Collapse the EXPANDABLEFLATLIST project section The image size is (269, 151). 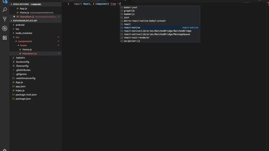36,21
